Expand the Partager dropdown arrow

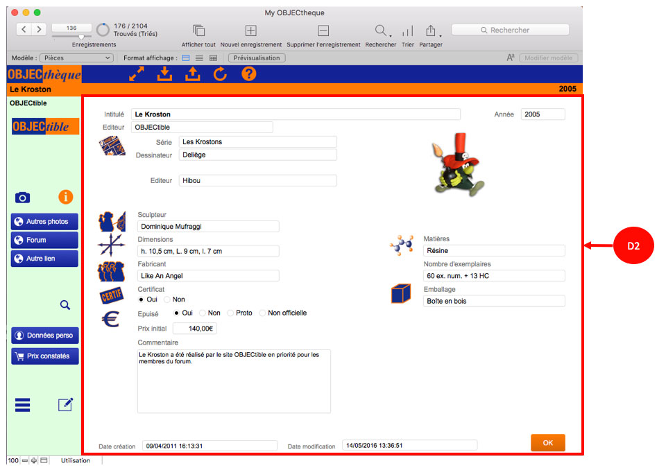click(440, 35)
